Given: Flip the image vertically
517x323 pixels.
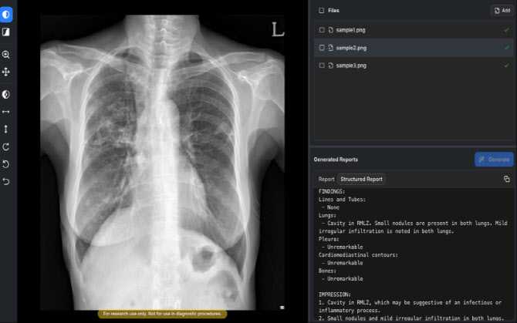Looking at the screenshot, I should point(6,129).
